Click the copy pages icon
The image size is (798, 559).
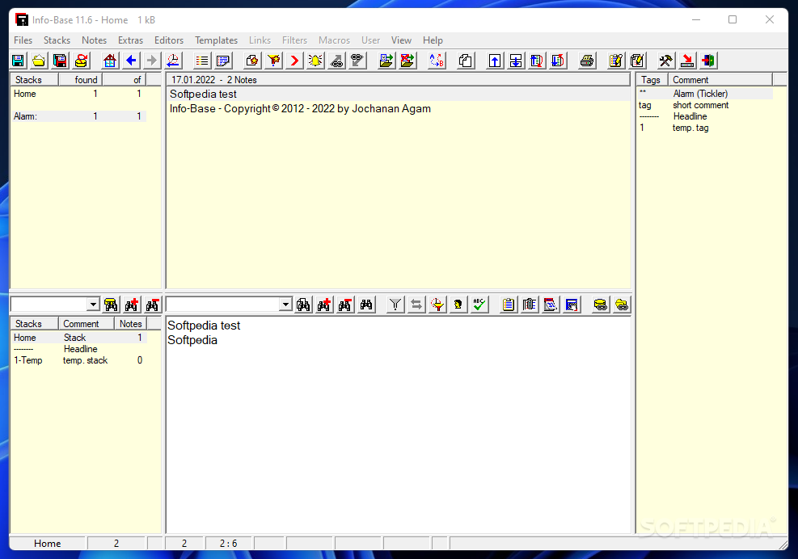[466, 61]
